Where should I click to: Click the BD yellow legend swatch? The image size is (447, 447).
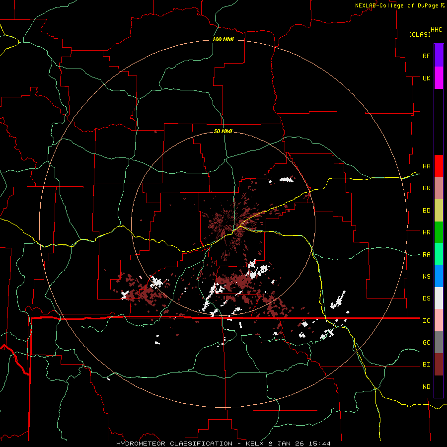(439, 211)
